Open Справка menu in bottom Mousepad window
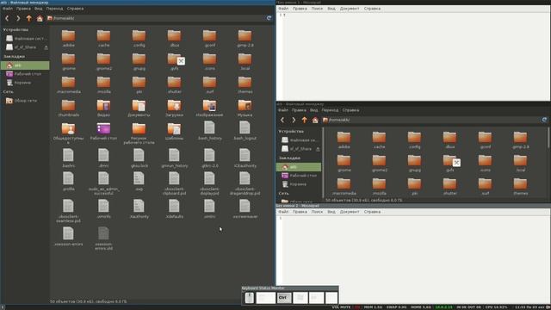 [372, 212]
